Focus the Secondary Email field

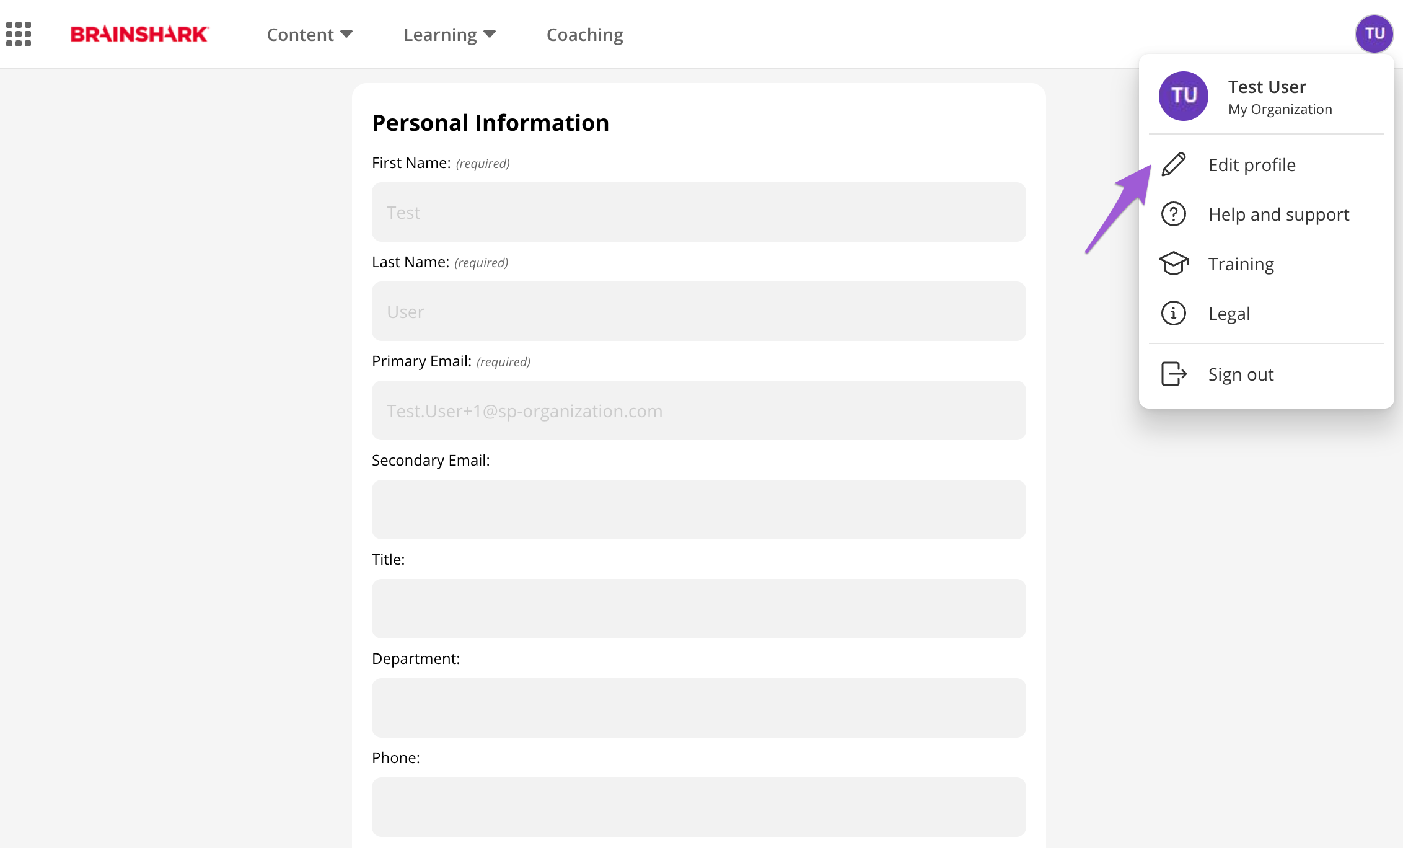pyautogui.click(x=698, y=510)
